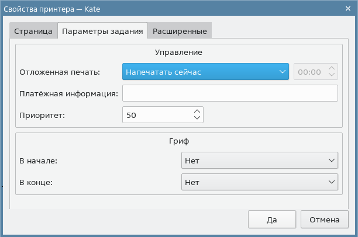Viewport: 358px width, 237px height.
Task: Click the Отложенная печать label
Action: pos(60,72)
